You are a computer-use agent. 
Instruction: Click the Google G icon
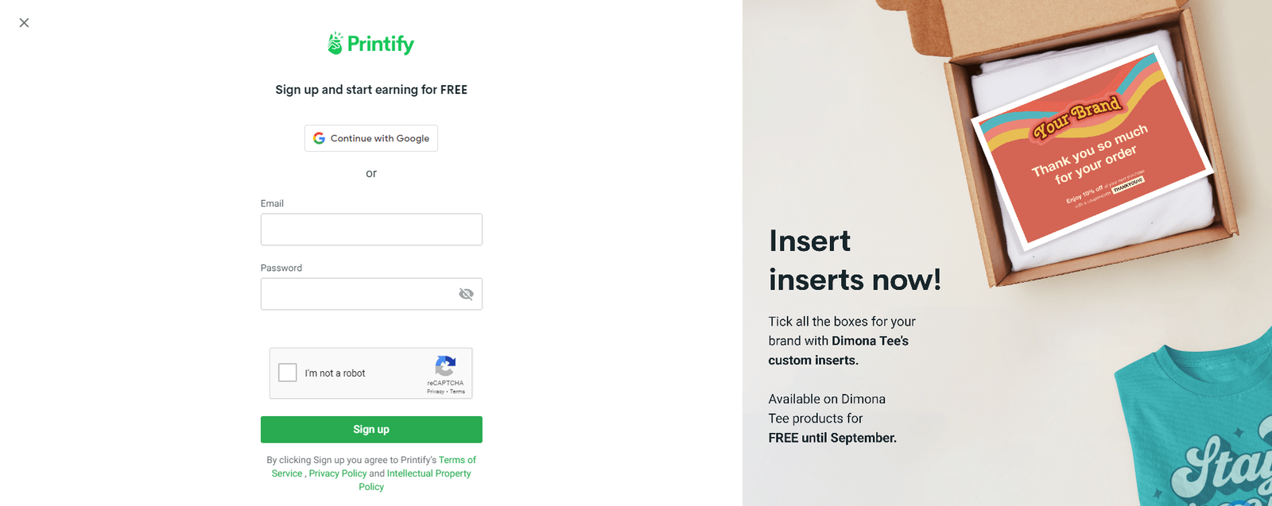(319, 137)
